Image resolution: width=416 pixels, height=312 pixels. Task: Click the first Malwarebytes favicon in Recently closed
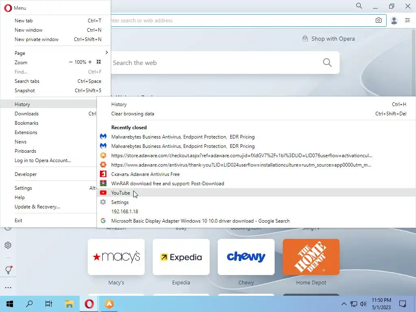103,136
